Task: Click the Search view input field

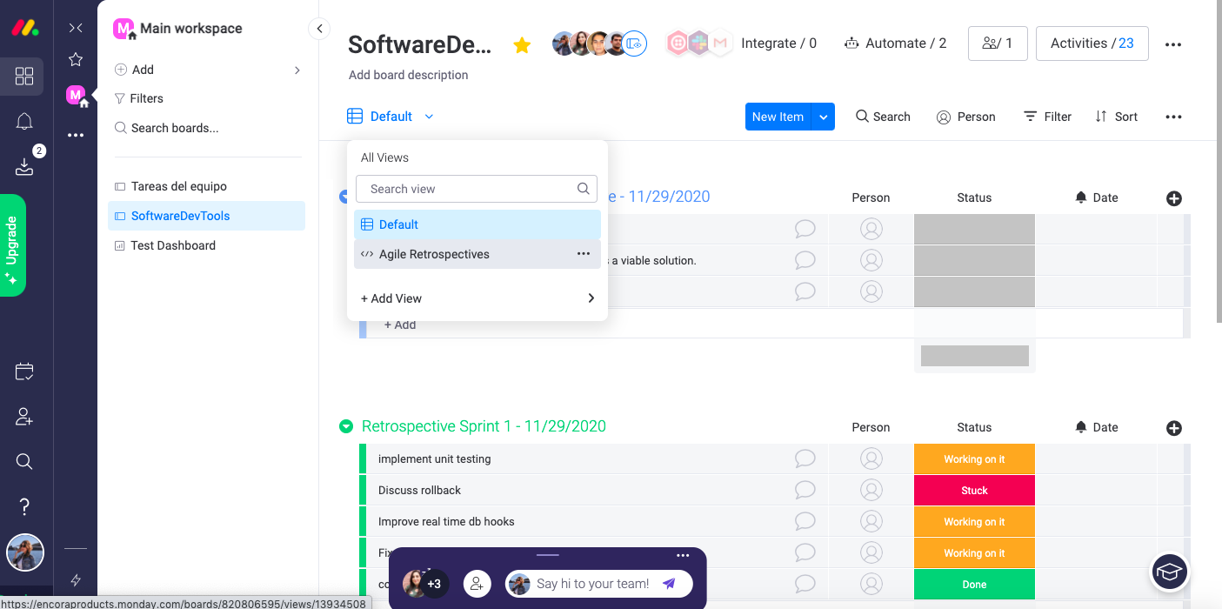Action: coord(477,189)
